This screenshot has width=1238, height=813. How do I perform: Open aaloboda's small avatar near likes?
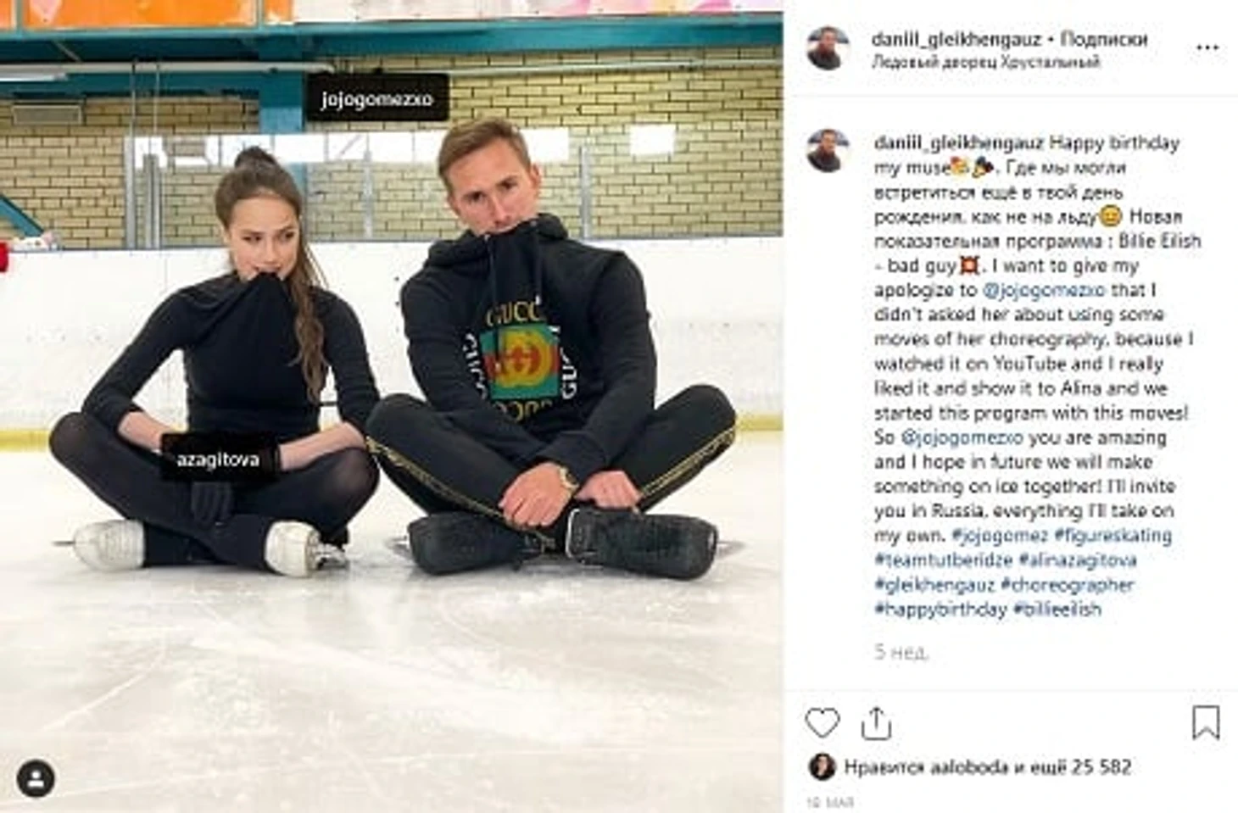(x=822, y=766)
